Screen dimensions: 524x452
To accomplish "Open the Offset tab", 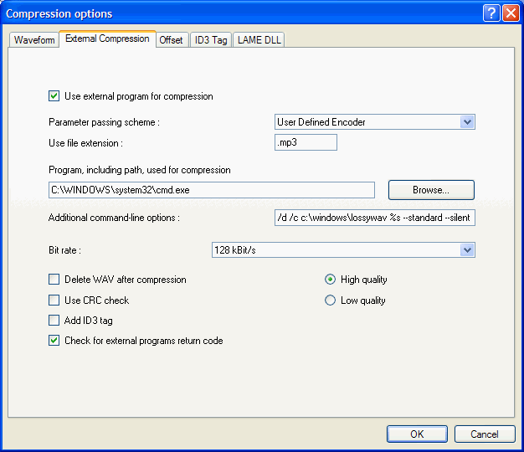I will coord(172,40).
